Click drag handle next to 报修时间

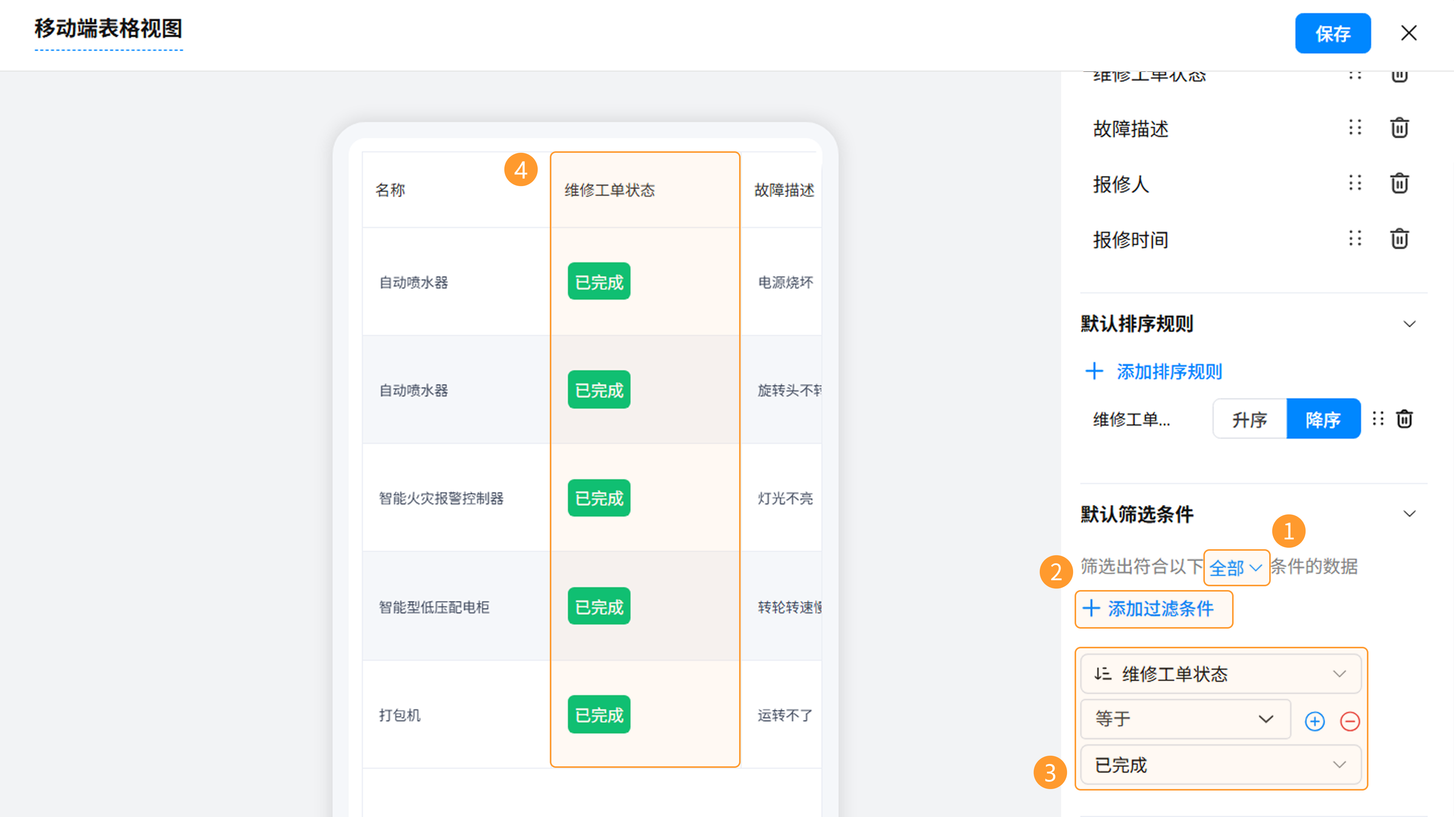(1355, 239)
